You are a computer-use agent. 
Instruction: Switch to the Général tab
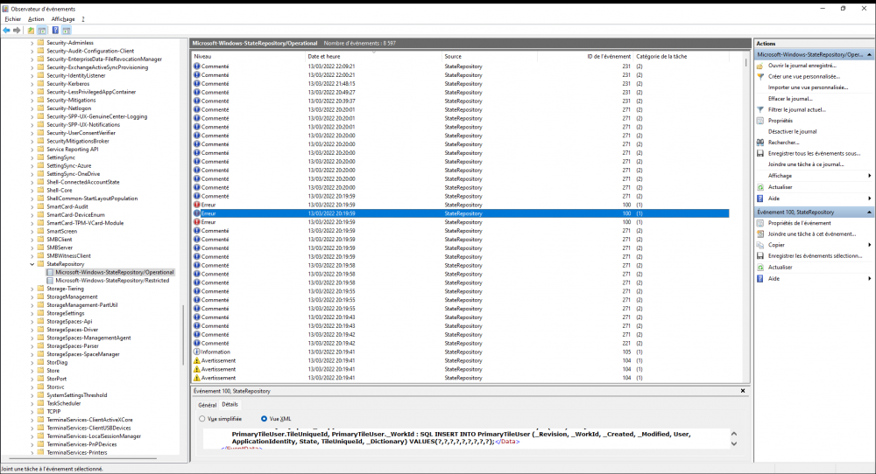208,405
